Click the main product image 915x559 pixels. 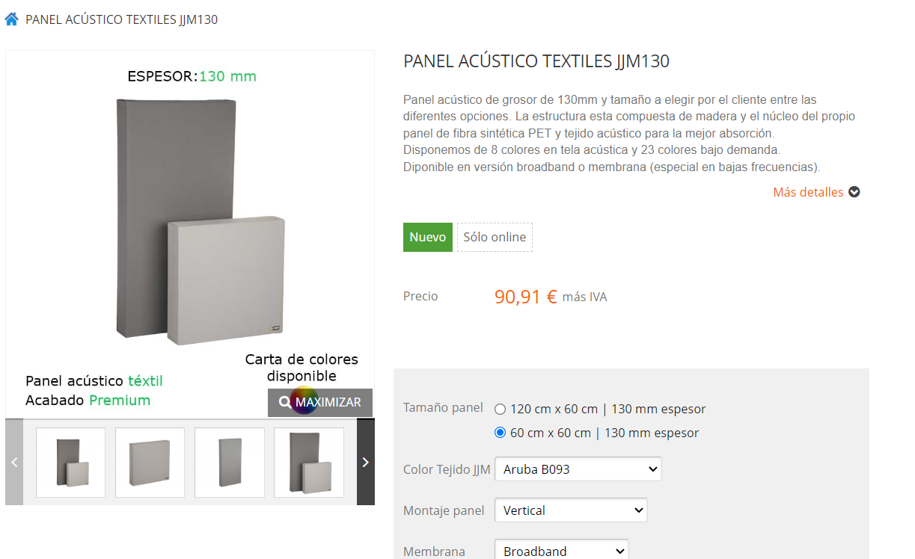tap(190, 221)
